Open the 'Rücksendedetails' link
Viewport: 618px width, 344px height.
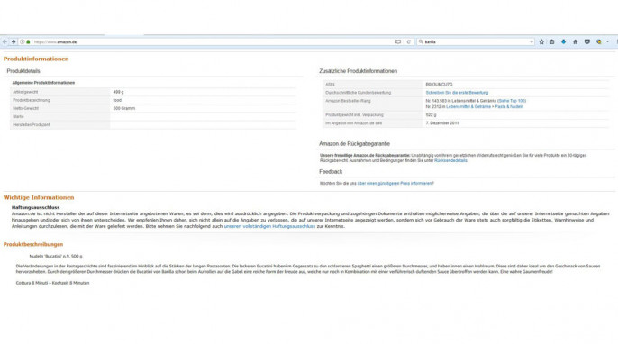point(450,161)
